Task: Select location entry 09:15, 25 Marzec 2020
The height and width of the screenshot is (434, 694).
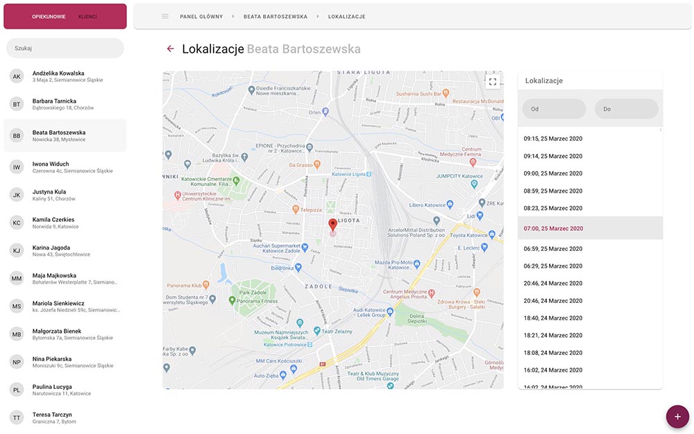Action: 553,139
